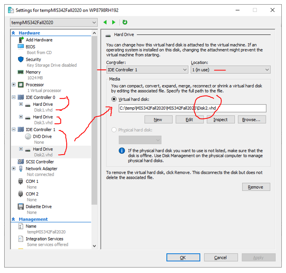The image size is (286, 273).
Task: Select the Security shield icon
Action: pos(21,59)
